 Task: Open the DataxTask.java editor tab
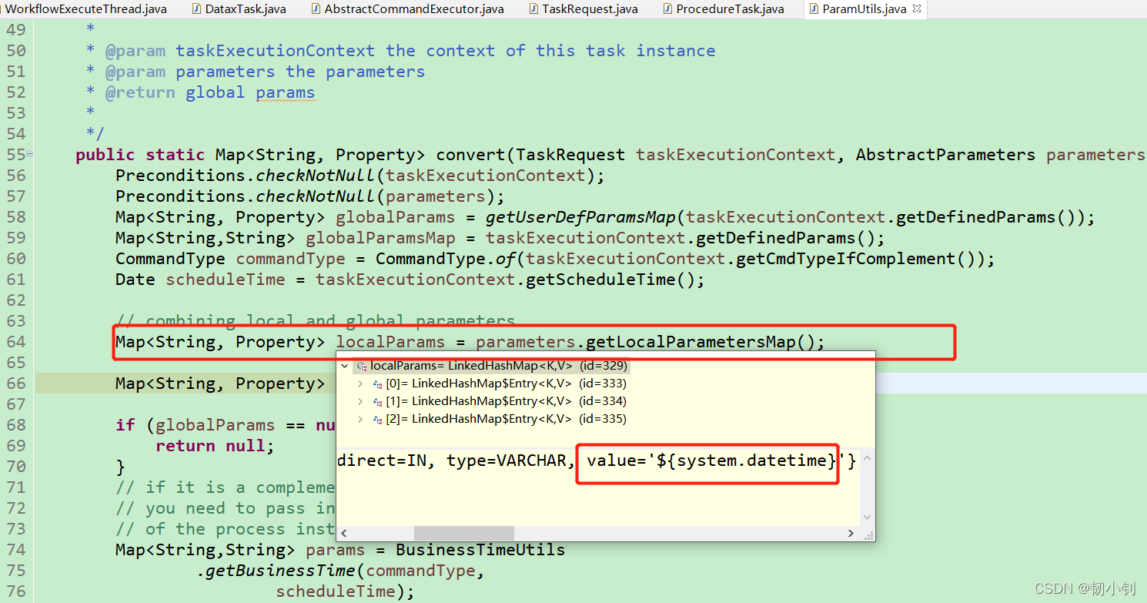238,9
